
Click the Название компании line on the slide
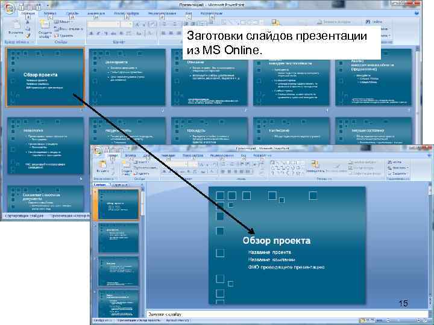coord(271,260)
